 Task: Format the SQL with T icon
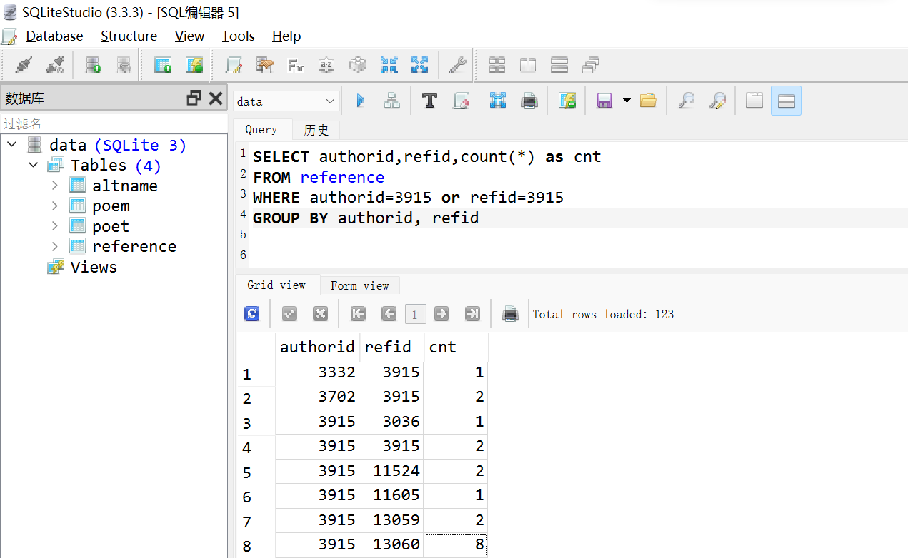pyautogui.click(x=429, y=101)
